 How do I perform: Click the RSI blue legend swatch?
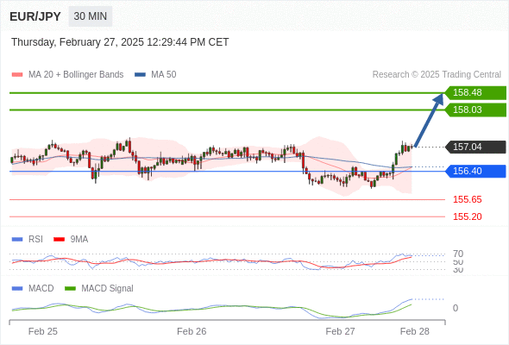click(17, 240)
